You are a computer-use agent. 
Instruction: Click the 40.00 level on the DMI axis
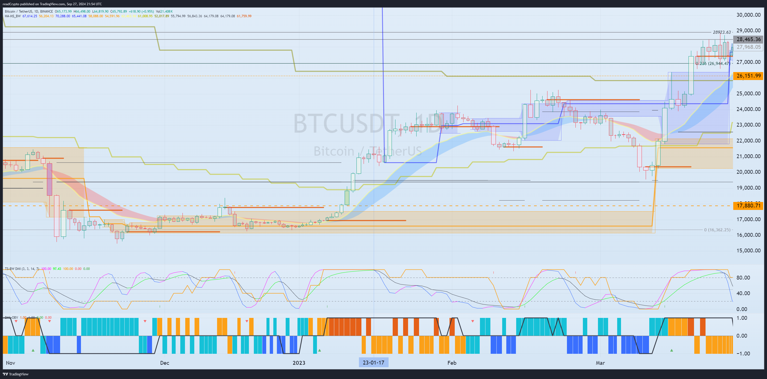point(743,293)
